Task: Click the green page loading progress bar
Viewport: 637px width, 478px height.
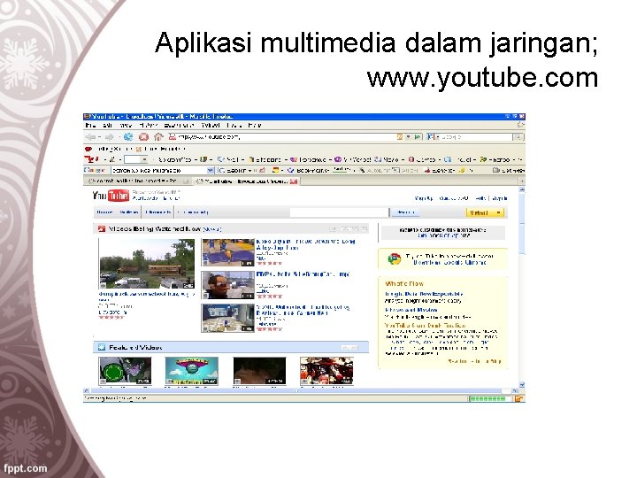Action: (488, 398)
